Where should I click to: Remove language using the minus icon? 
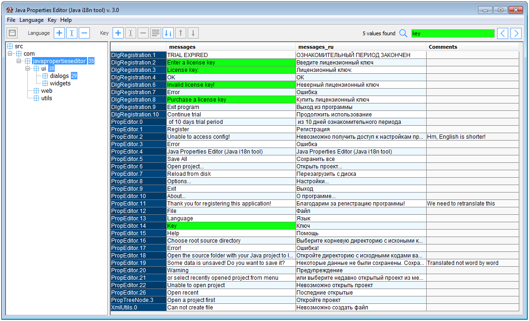click(x=84, y=33)
